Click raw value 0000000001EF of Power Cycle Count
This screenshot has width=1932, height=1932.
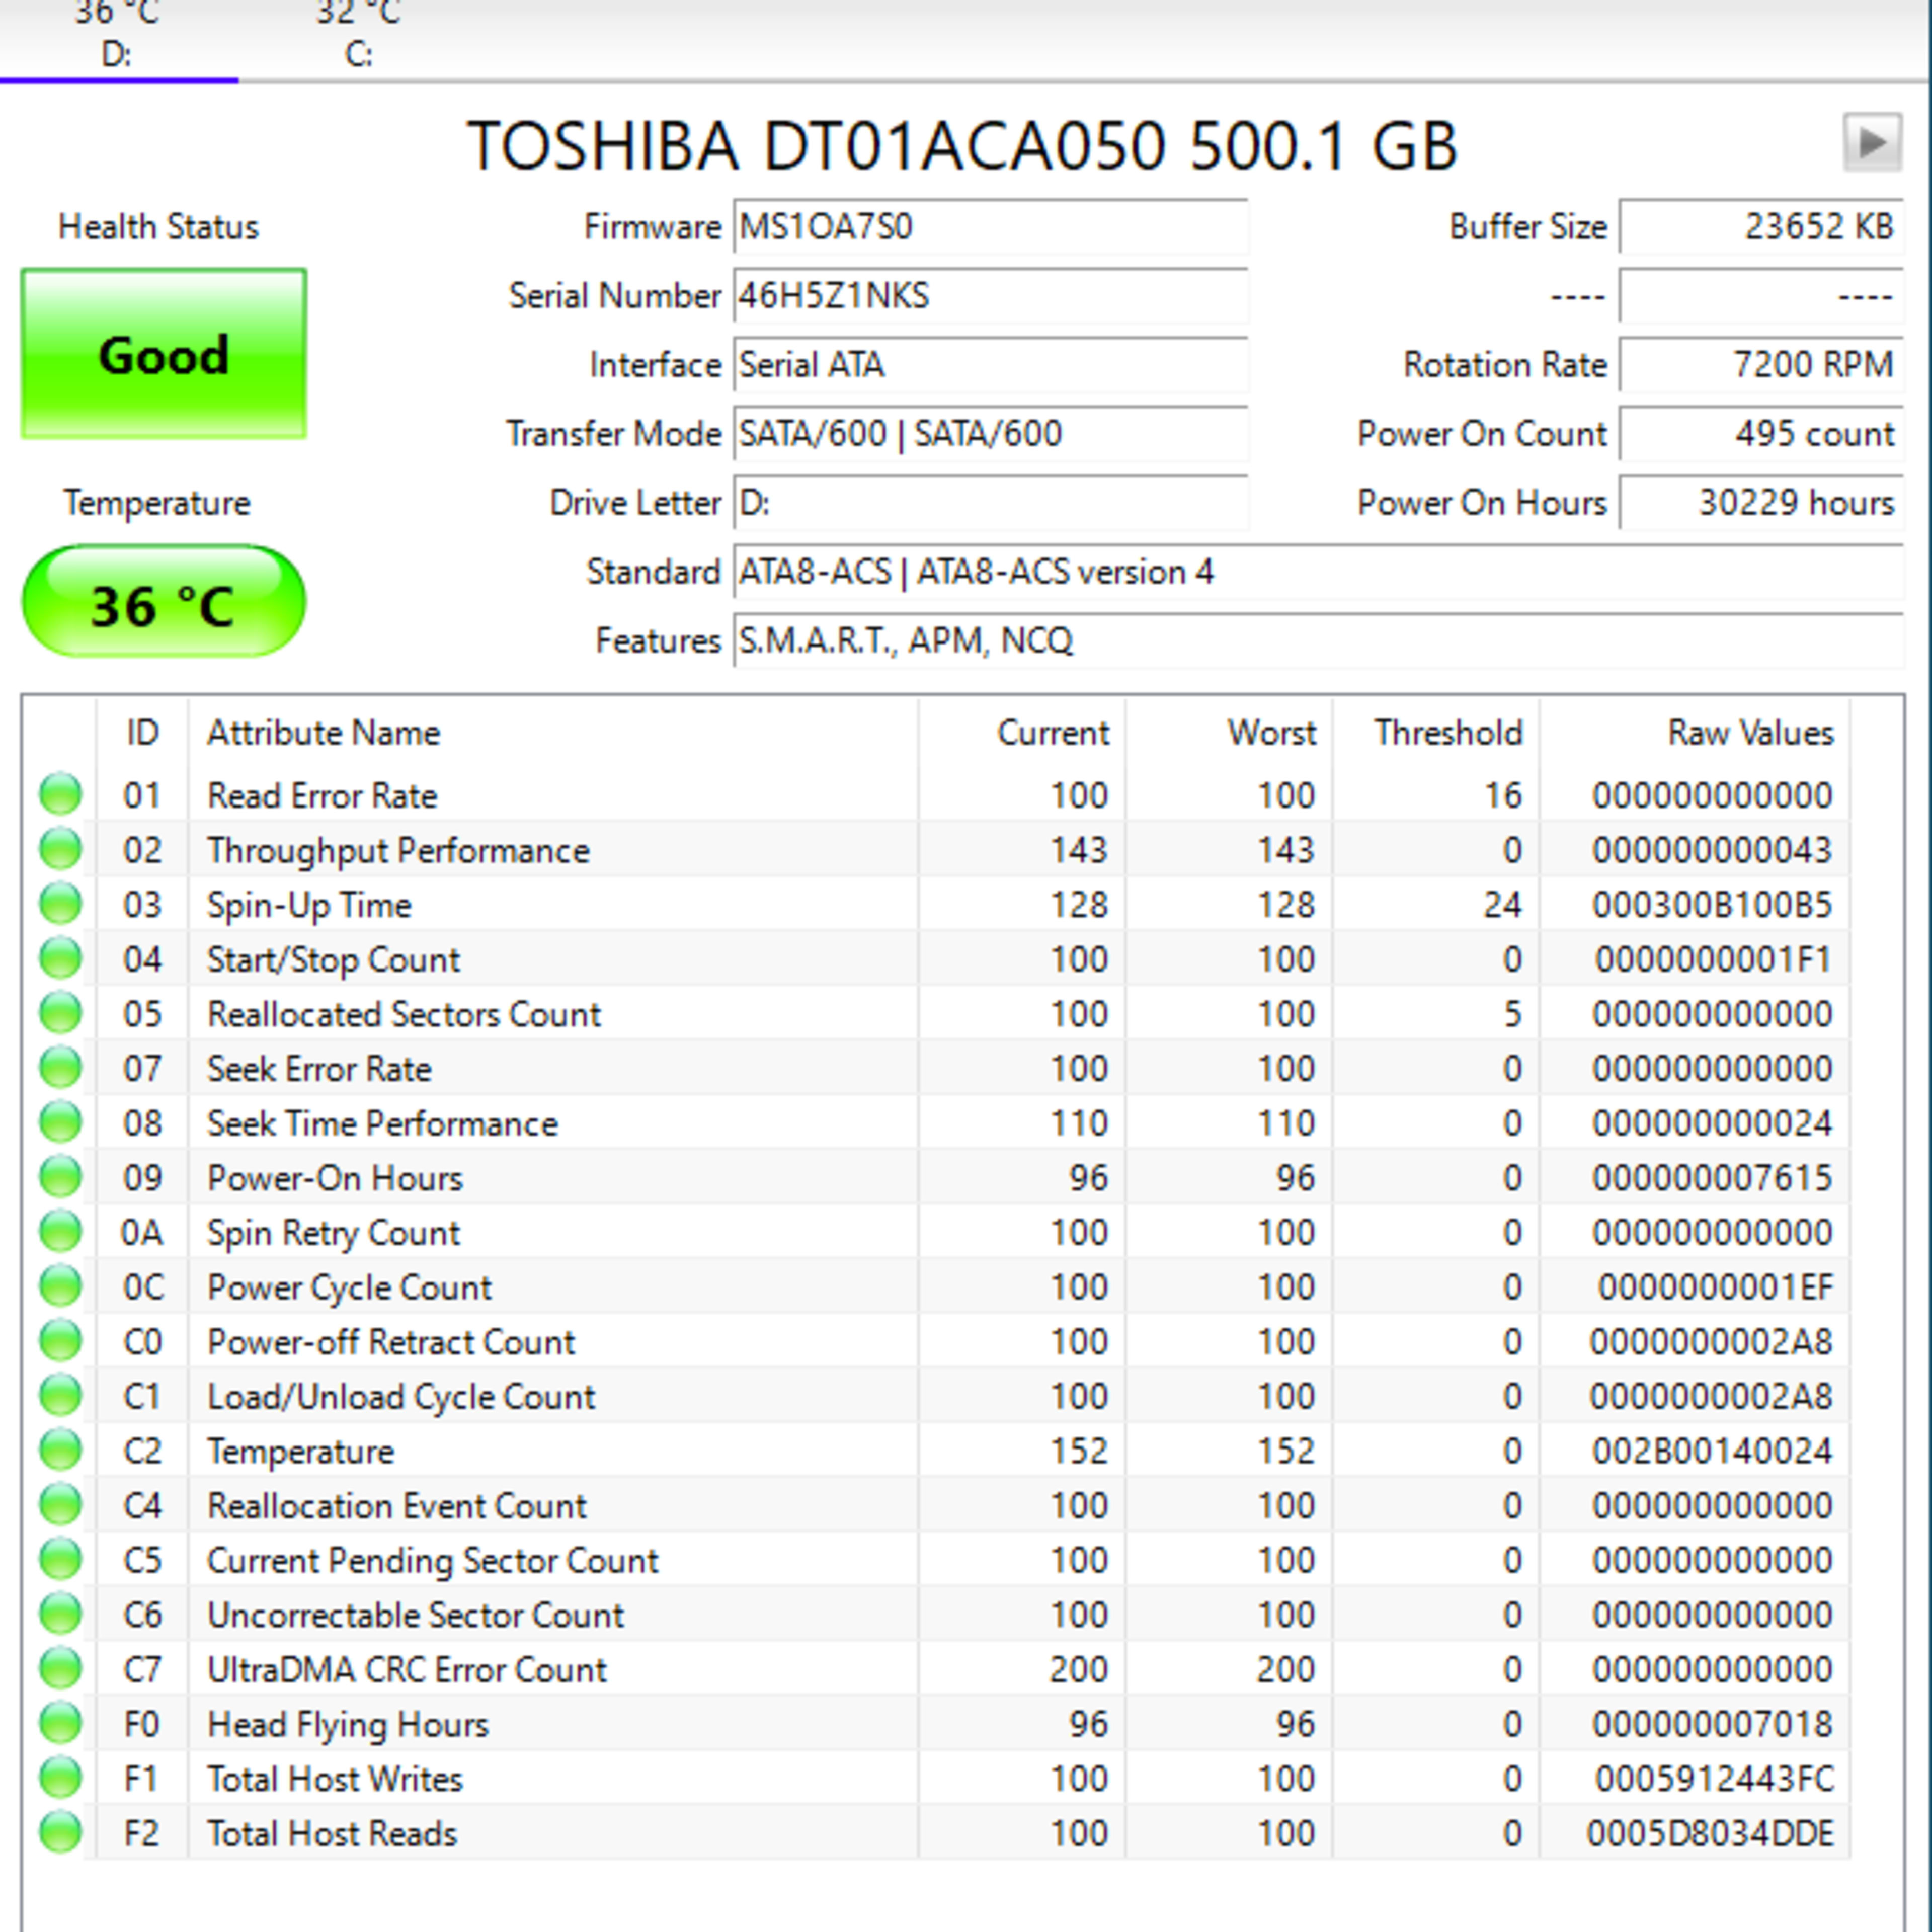point(1715,1287)
